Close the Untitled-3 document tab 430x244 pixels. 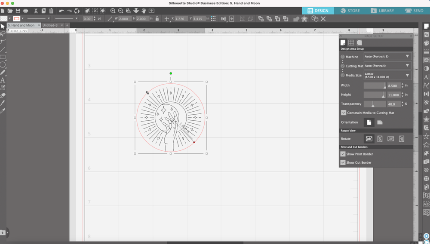61,25
